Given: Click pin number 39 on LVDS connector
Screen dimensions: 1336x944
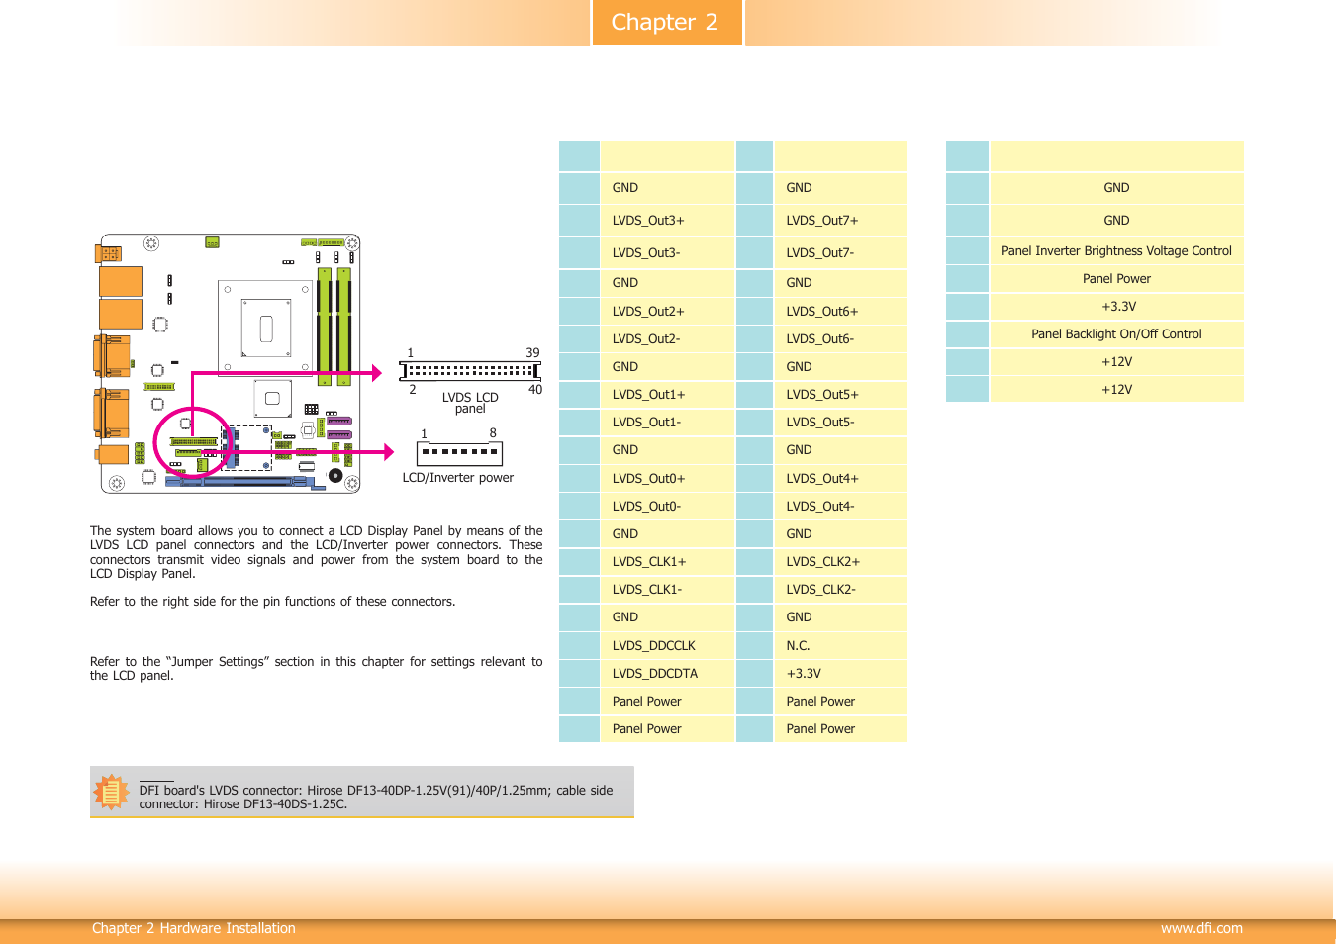Looking at the screenshot, I should coord(532,353).
